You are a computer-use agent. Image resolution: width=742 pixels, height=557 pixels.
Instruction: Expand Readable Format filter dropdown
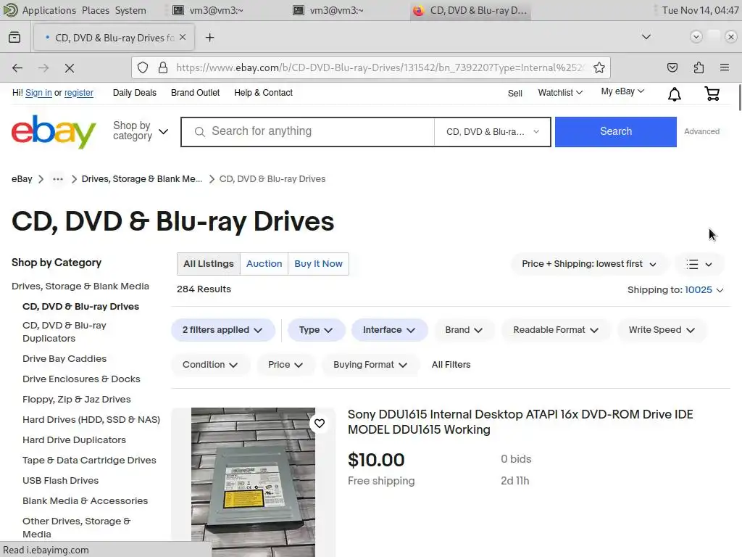click(556, 330)
